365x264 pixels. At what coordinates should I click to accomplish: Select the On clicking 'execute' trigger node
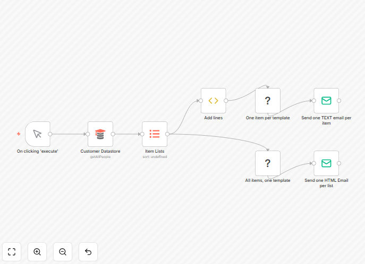click(38, 134)
